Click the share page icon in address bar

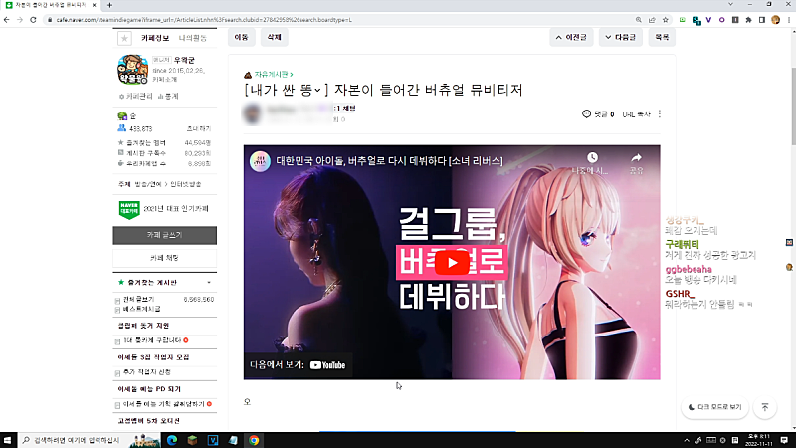[x=652, y=20]
